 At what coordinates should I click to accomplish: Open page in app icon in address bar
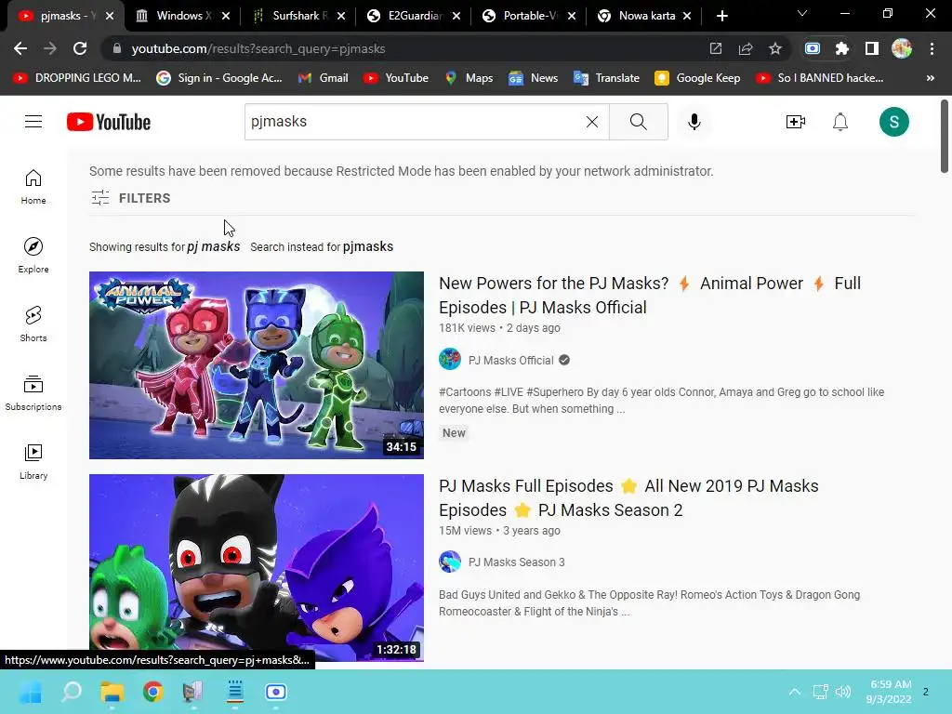pos(716,48)
